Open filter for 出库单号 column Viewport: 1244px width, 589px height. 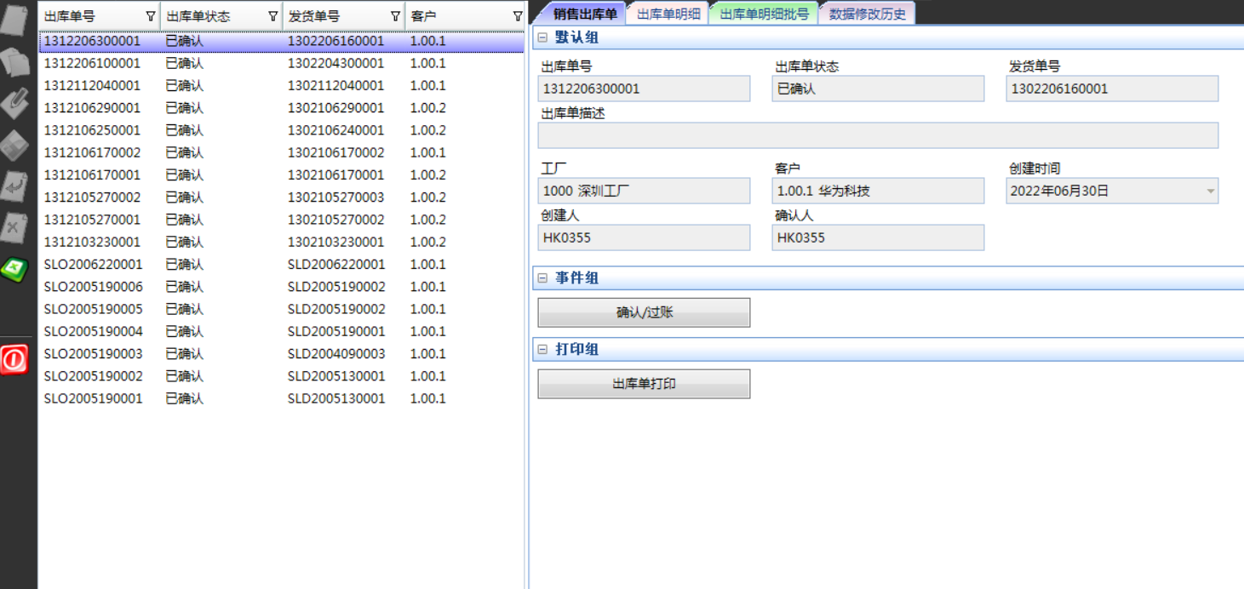point(151,16)
